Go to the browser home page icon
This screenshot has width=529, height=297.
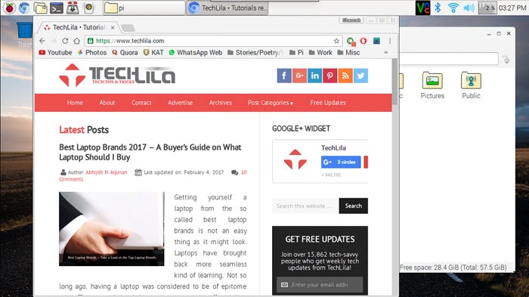click(x=77, y=41)
